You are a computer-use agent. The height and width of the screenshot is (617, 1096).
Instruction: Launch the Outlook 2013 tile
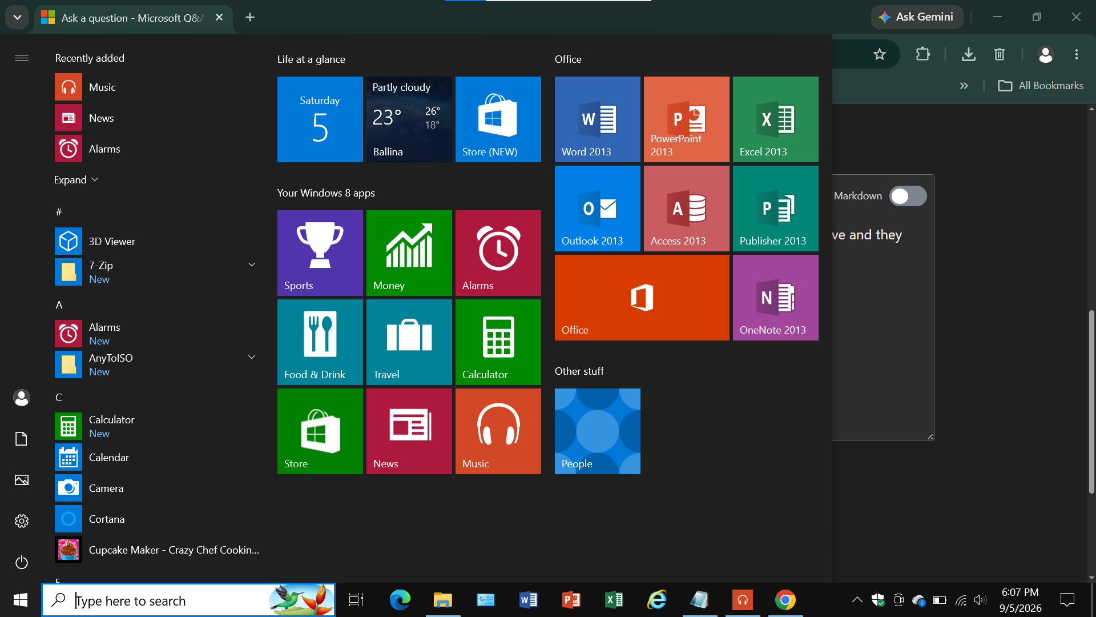pos(597,209)
